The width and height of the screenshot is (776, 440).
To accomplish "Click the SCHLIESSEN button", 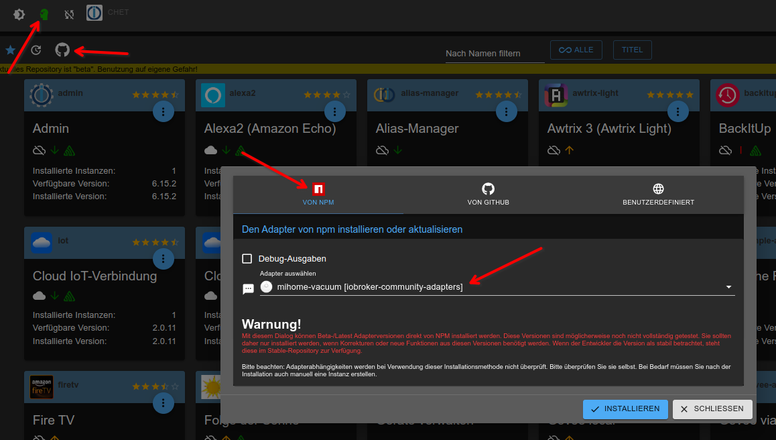I will 712,409.
